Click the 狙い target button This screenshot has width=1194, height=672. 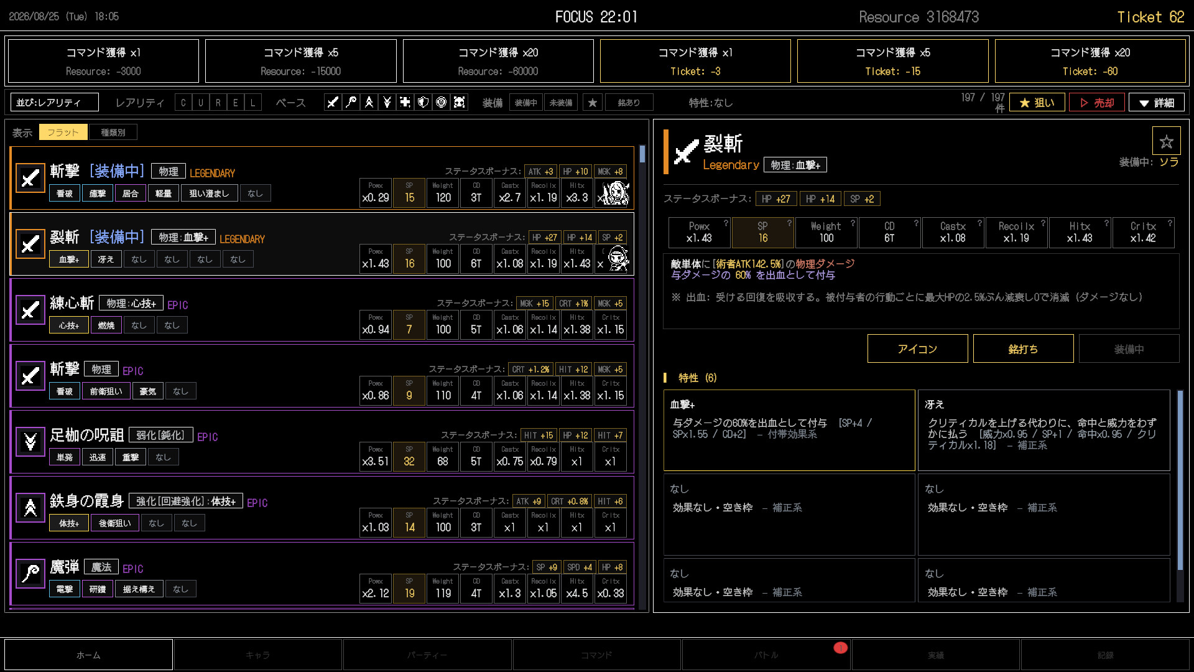tap(1037, 103)
